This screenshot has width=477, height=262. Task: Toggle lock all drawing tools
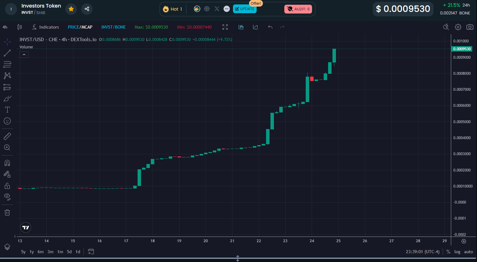7,185
